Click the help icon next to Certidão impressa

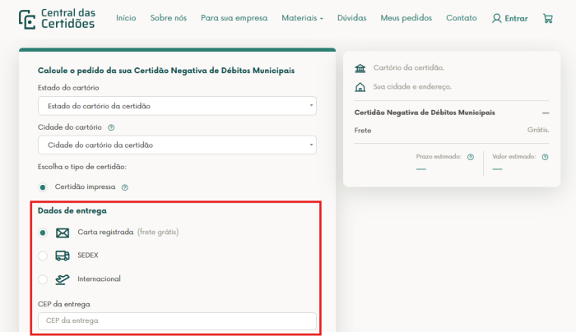[x=125, y=186]
